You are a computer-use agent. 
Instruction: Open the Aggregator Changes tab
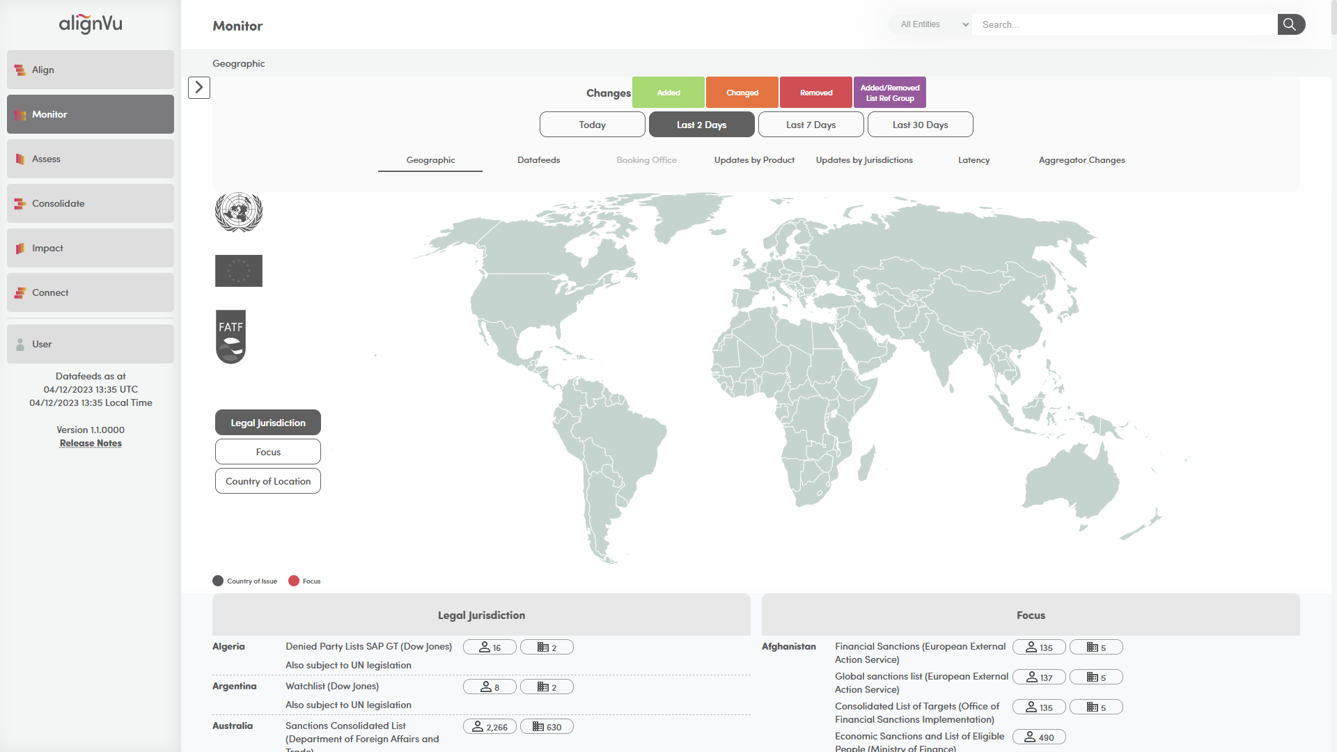tap(1081, 160)
